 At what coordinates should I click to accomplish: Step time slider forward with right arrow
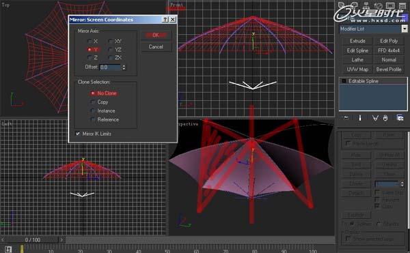[61, 239]
